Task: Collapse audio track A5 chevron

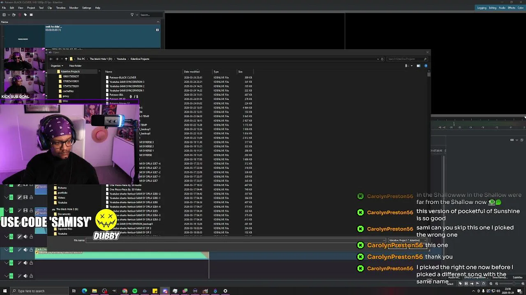Action: coord(6,276)
